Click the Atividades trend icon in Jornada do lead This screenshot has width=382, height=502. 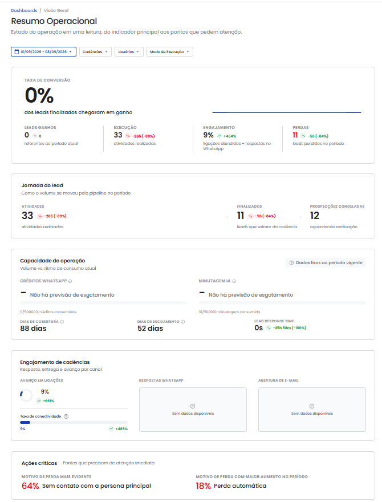40,216
